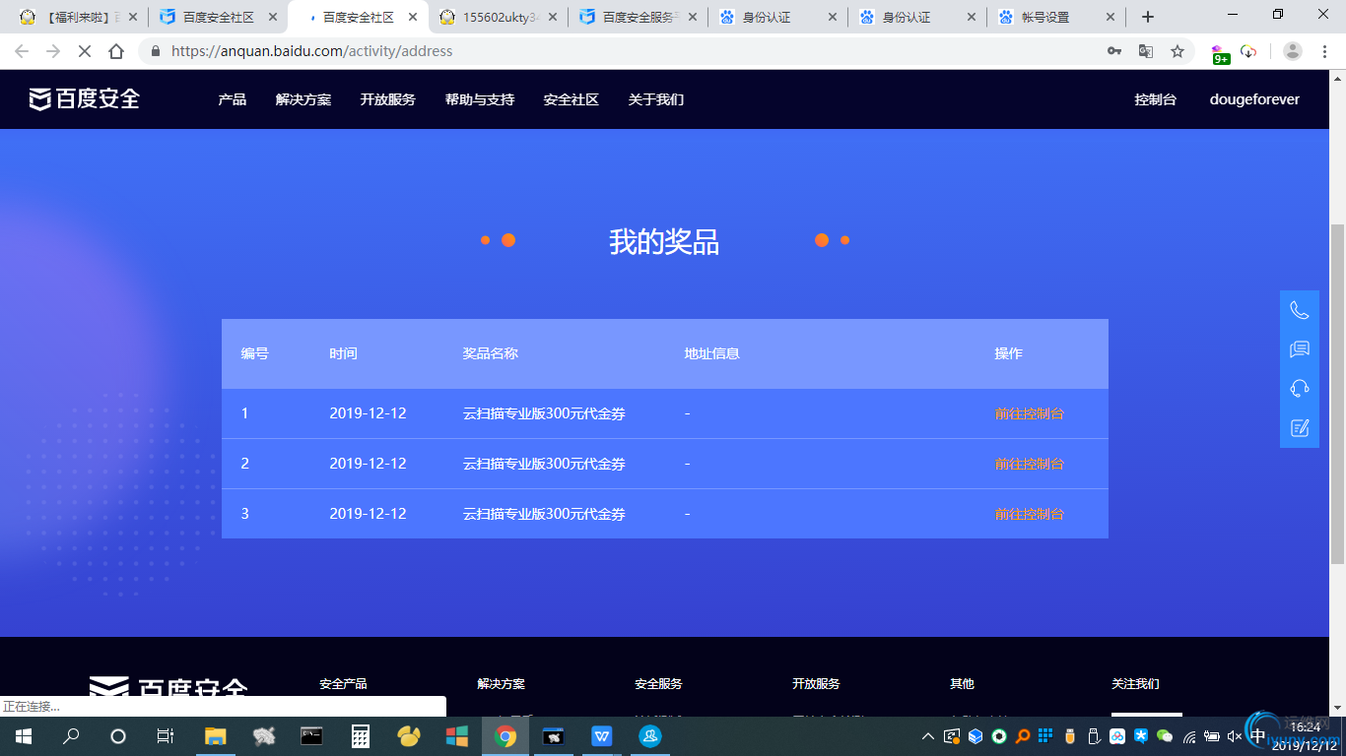Screen dimensions: 1346x756
Task: Open the 帮助与支持 menu
Action: (x=480, y=99)
